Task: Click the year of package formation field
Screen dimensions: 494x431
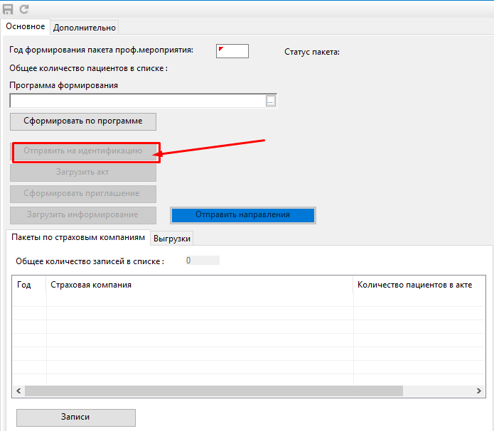Action: 232,50
